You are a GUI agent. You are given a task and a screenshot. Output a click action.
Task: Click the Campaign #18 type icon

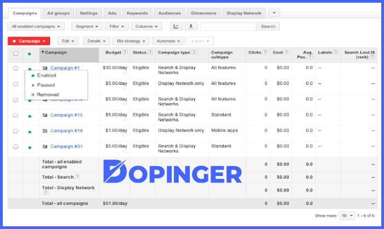pos(45,131)
